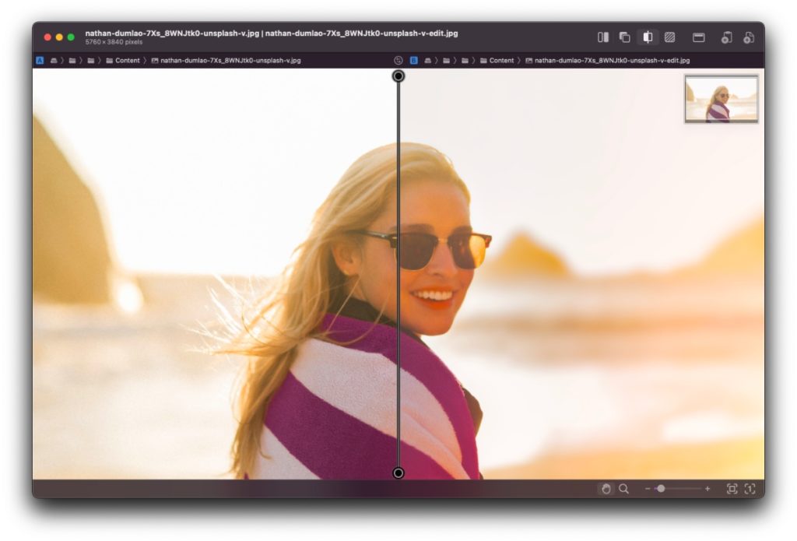Viewport: 797px width, 541px height.
Task: Click the swap images icon between path bars
Action: (x=398, y=60)
